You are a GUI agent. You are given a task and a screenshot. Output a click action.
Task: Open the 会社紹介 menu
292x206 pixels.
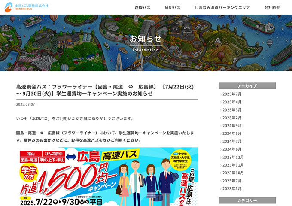click(272, 8)
